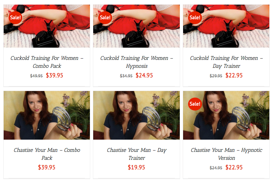
Task: Select thumbnail image of Cuckold Training Combo Pack
Action: coord(47,26)
